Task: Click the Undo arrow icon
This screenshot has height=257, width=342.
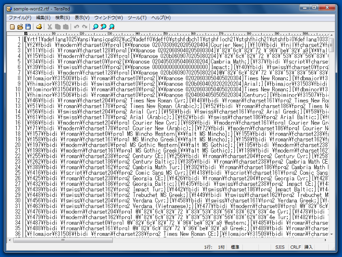Action: [x=77, y=27]
